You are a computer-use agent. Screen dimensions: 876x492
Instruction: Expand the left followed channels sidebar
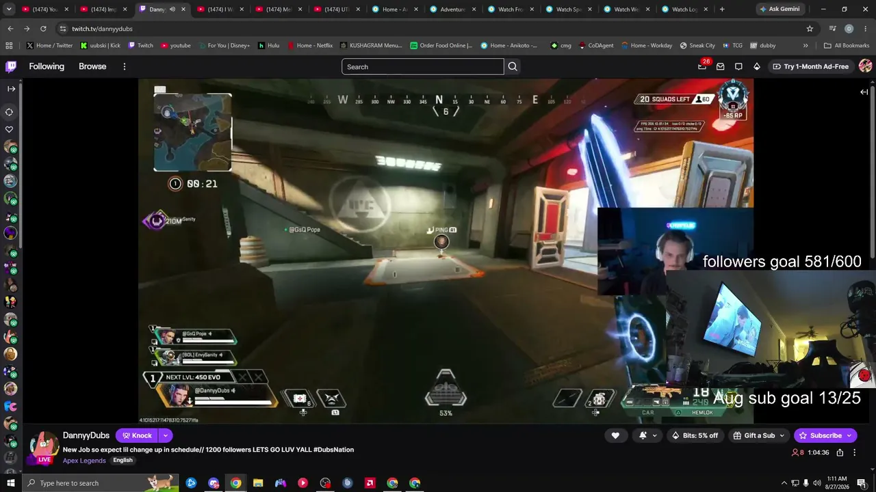tap(11, 89)
